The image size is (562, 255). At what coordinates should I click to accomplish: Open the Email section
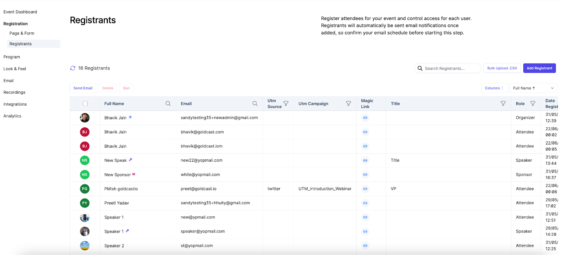click(9, 81)
